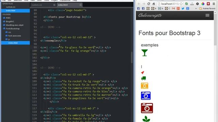
Task: Click 'fa fa-glass fa-3x vert' code text
Action: point(77,47)
